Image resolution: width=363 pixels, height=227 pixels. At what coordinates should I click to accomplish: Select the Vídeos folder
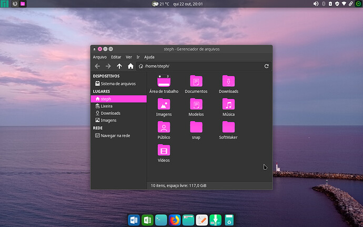pos(164,153)
